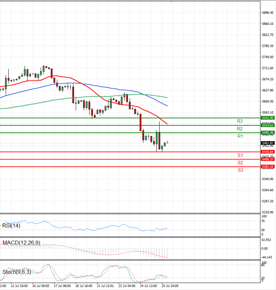The height and width of the screenshot is (290, 276).
Task: Click the 5563.10 price axis value
Action: tap(268, 113)
